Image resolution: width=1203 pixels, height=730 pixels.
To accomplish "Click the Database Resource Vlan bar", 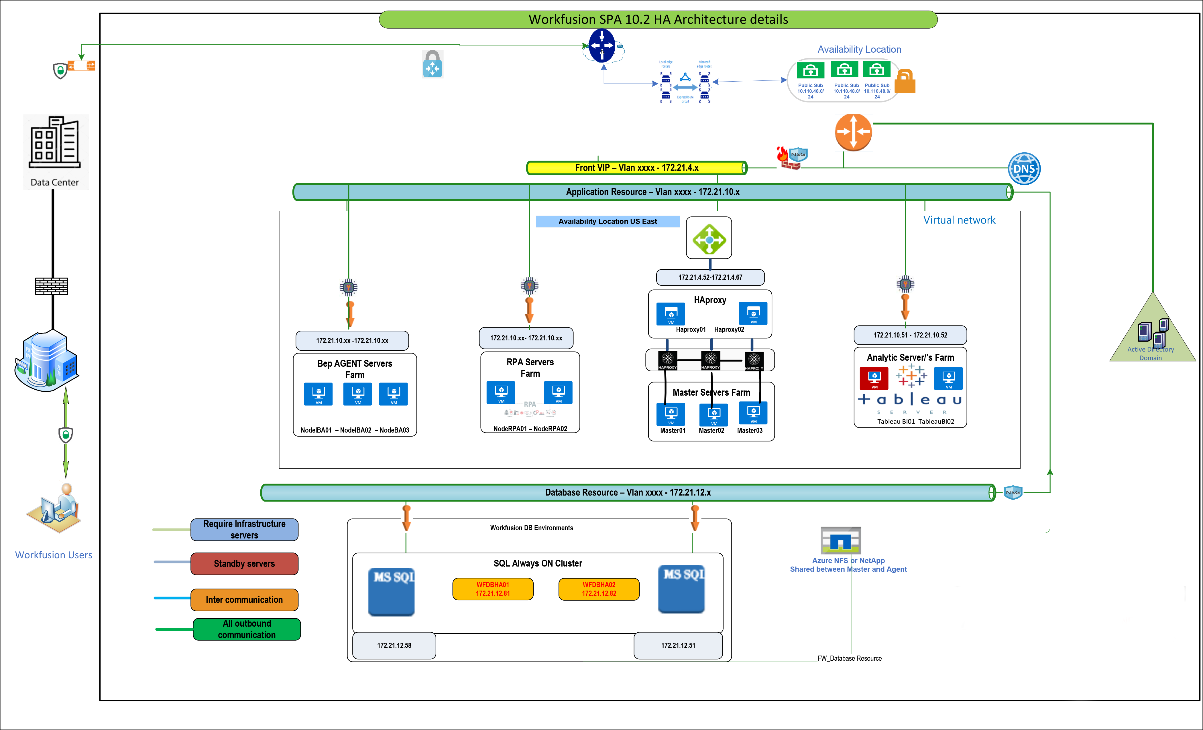I will click(628, 492).
